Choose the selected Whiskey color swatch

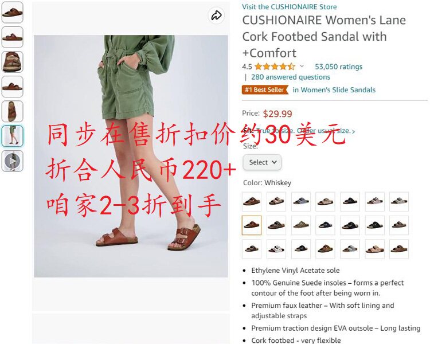(x=252, y=225)
